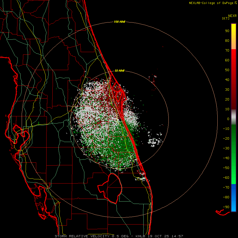Click the NEXR label above the color scale
The width and height of the screenshot is (238, 238).
point(232,16)
